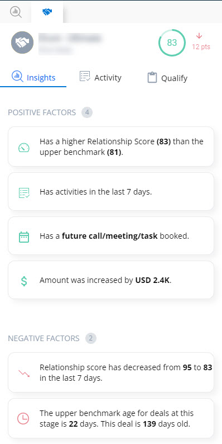Click the Activity checklist icon
This screenshot has height=444, width=222.
(85, 76)
